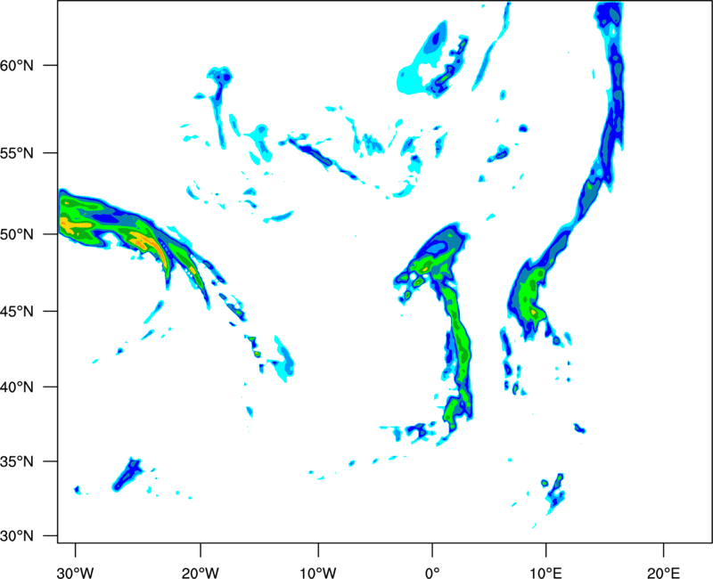This screenshot has width=713, height=579.
Task: Click the 35°N latitude label
Action: click(17, 461)
